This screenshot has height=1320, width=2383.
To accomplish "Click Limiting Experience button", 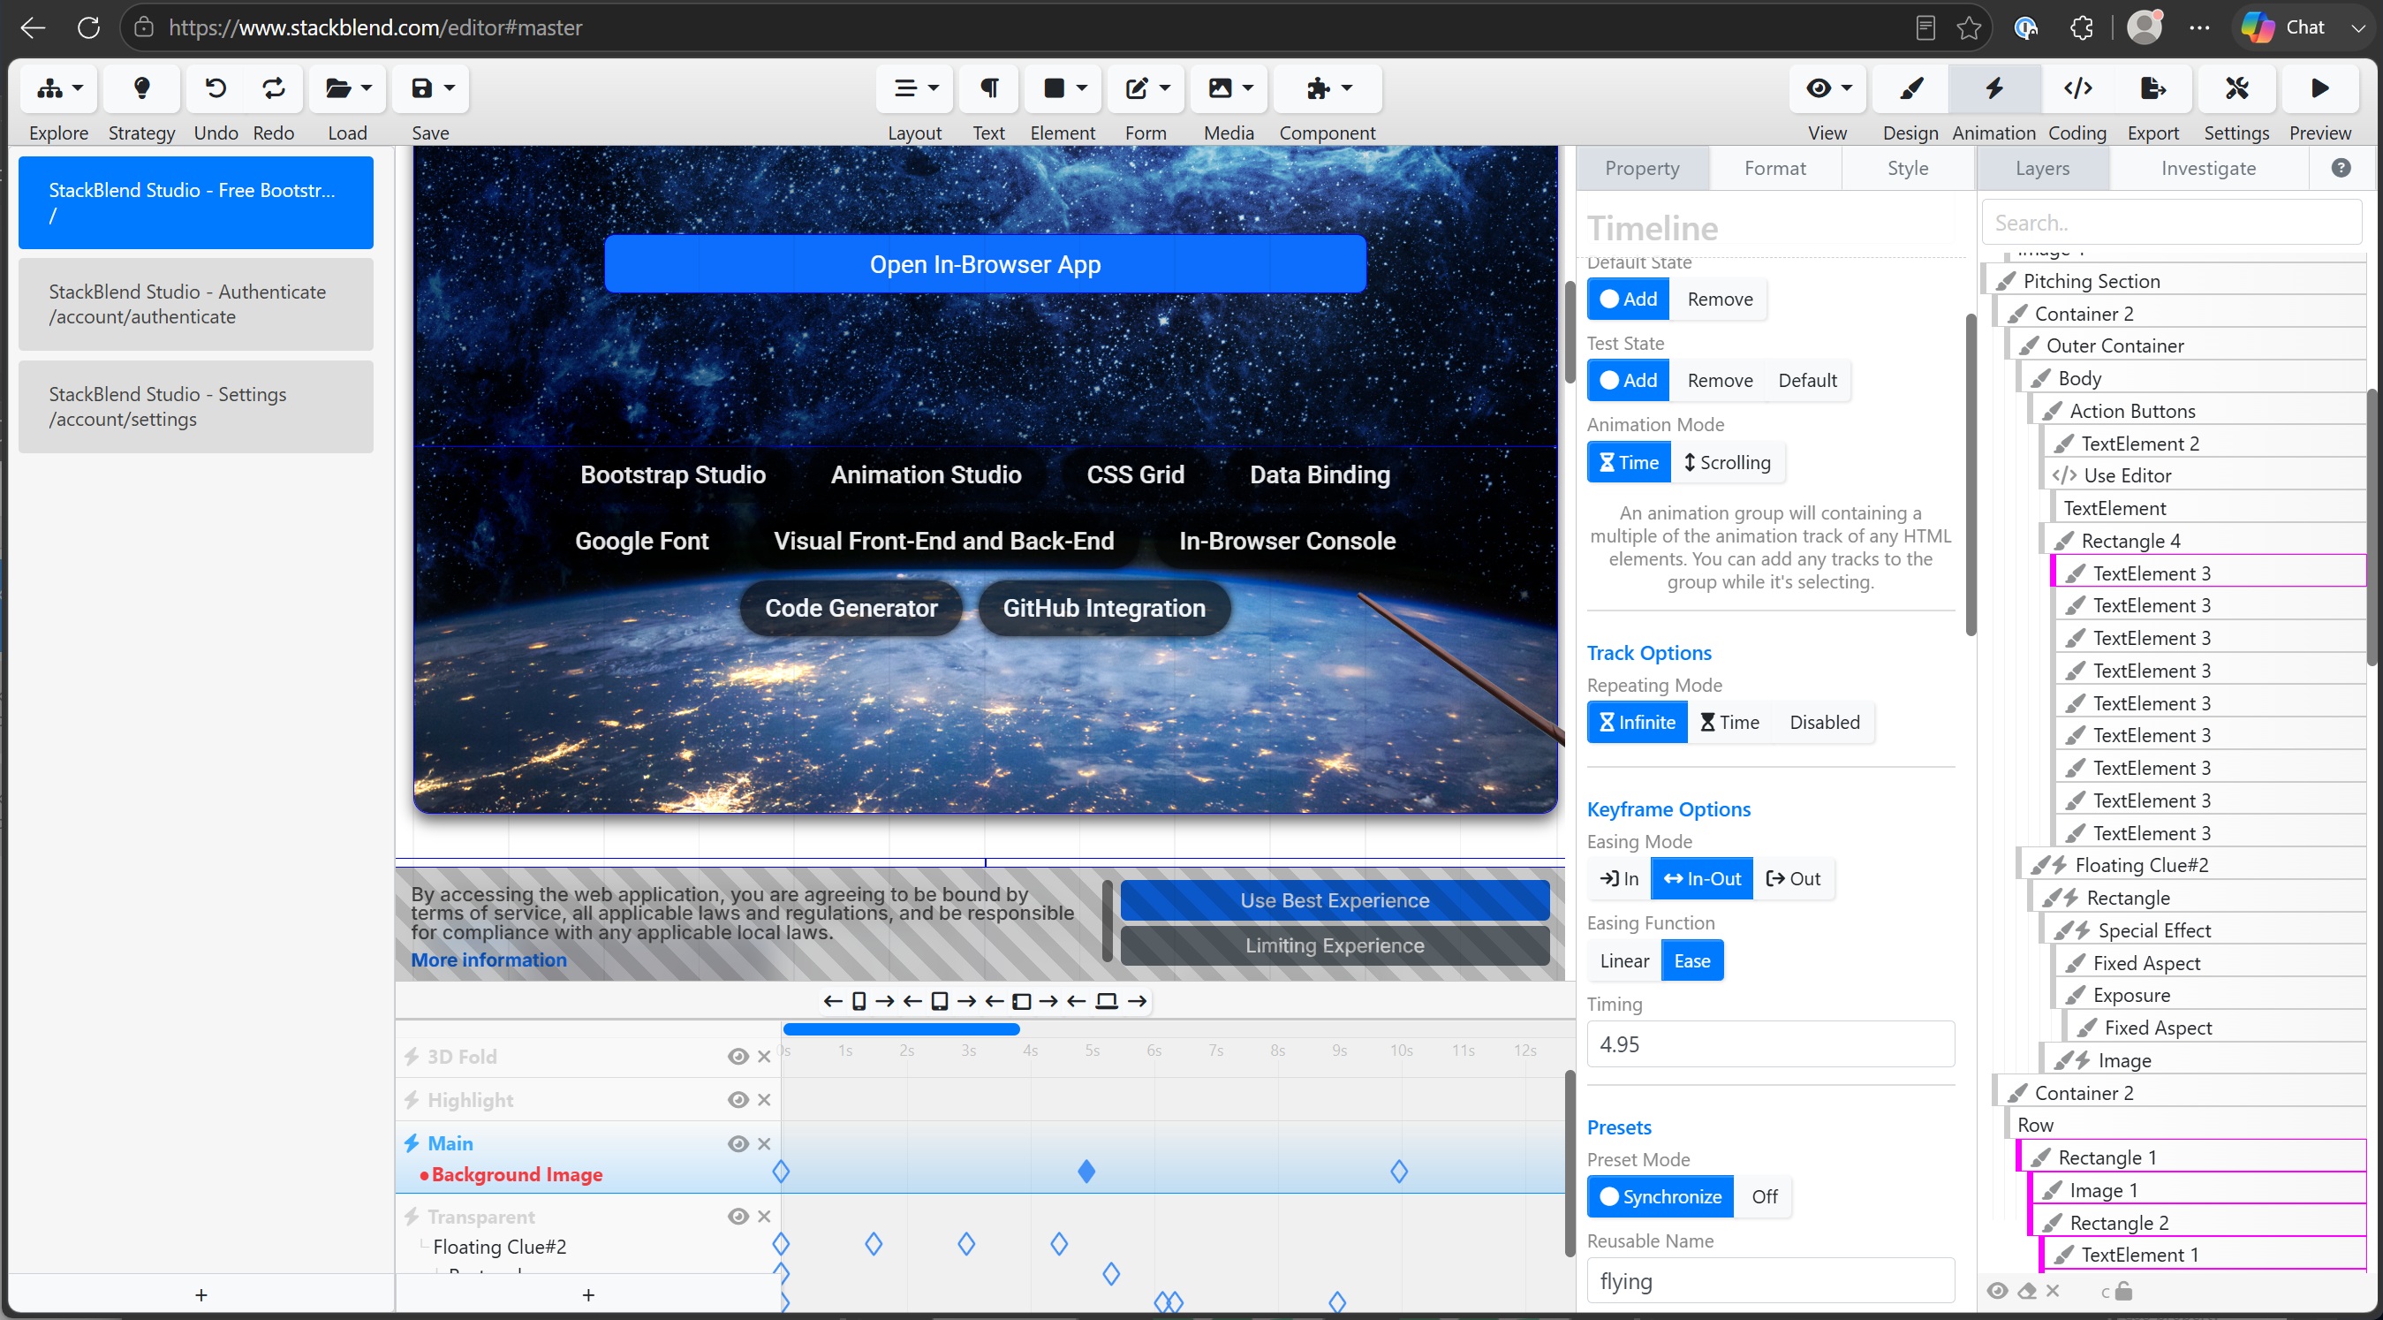I will point(1335,946).
